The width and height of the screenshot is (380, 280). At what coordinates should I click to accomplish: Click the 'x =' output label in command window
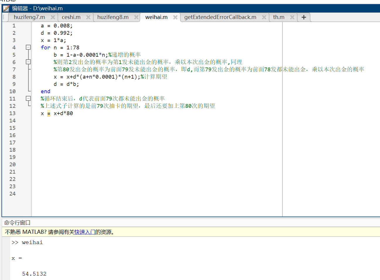click(17, 258)
